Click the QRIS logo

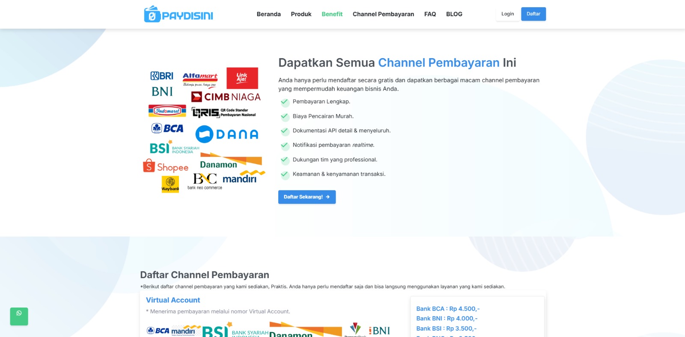pyautogui.click(x=223, y=112)
